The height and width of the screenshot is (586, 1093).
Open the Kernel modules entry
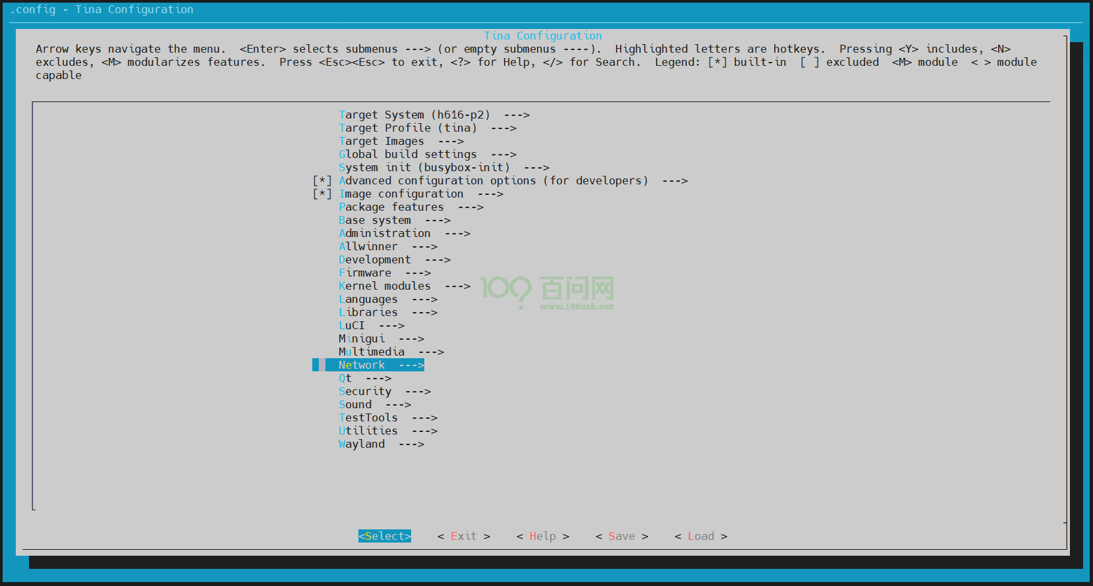click(384, 286)
